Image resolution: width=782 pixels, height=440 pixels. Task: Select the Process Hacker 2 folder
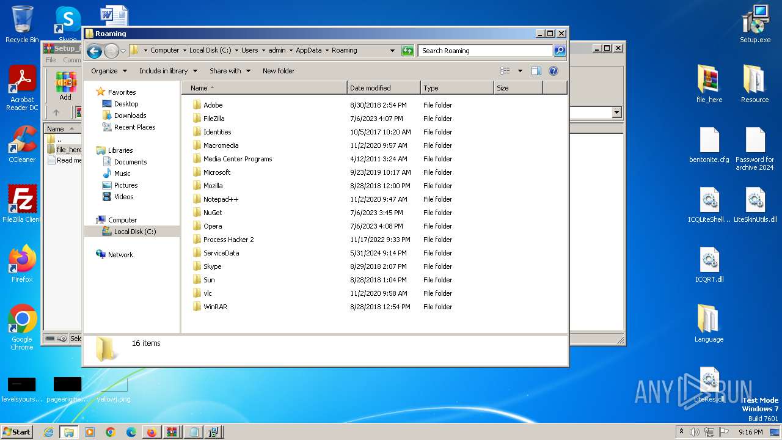click(228, 240)
